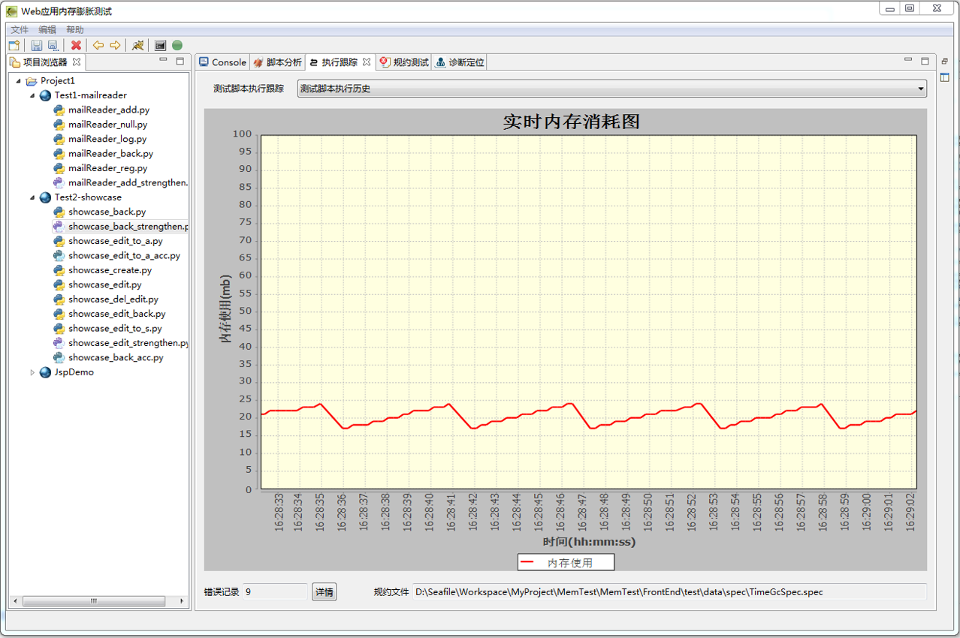Maximize the 项目浏览器 panel
Screen dimensions: 960x638
180,62
